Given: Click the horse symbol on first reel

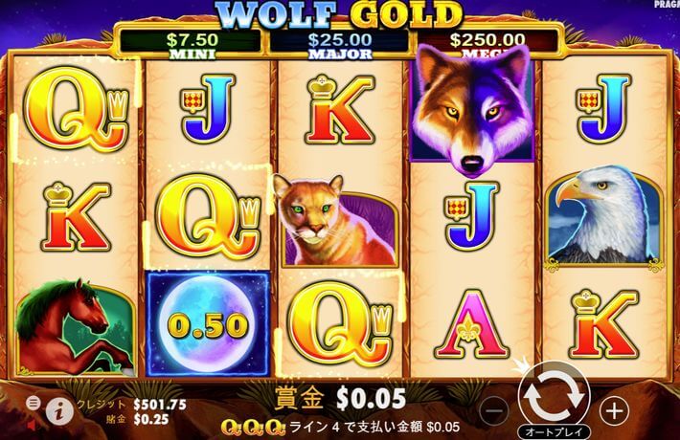Looking at the screenshot, I should (76, 327).
